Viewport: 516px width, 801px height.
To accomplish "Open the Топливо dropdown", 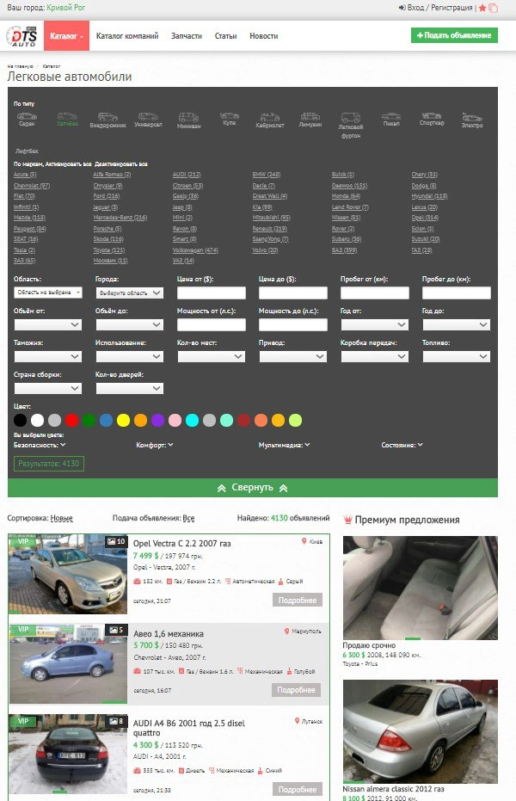I will [x=457, y=356].
